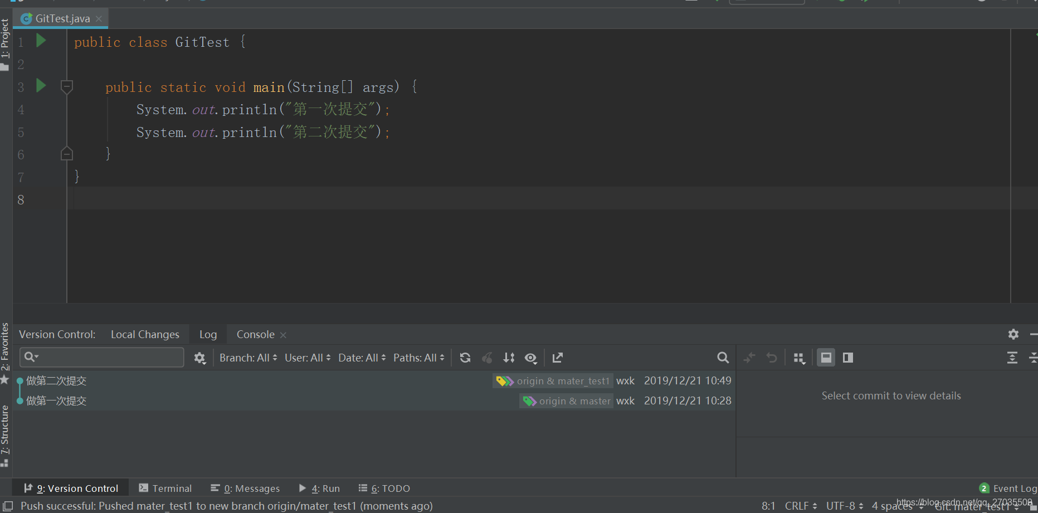Click the println("第一次提交") line in the editor
This screenshot has height=513, width=1038.
tap(262, 109)
